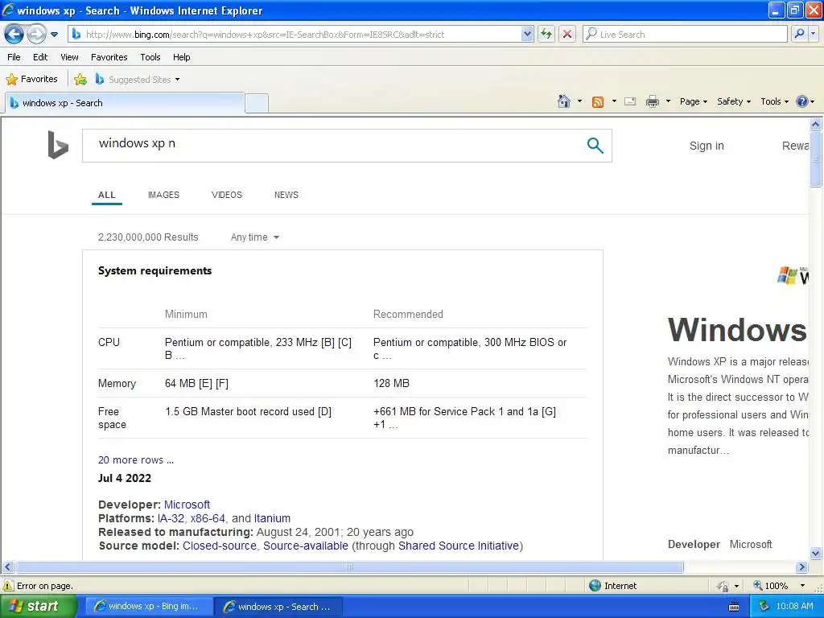Open the Favorites menu
The height and width of the screenshot is (618, 824).
coord(109,57)
